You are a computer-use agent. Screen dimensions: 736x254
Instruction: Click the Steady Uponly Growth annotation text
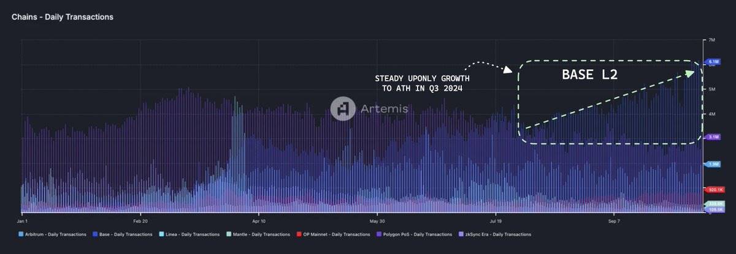422,83
